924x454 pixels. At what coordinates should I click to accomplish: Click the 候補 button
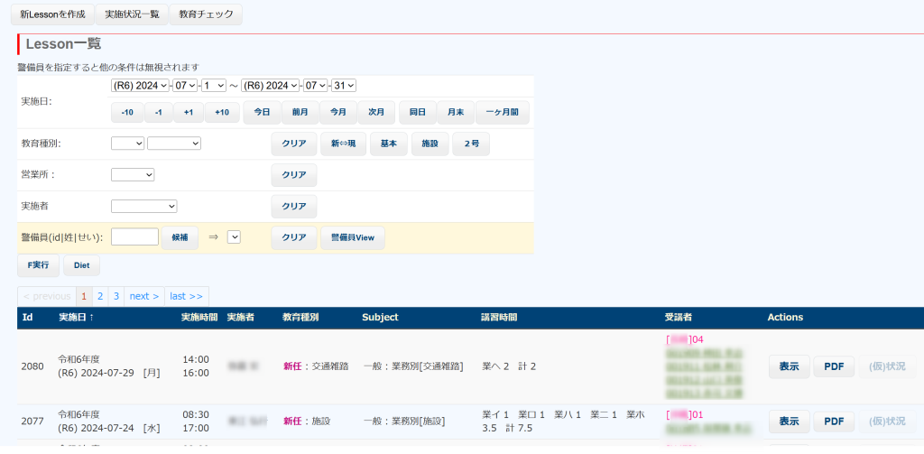179,237
